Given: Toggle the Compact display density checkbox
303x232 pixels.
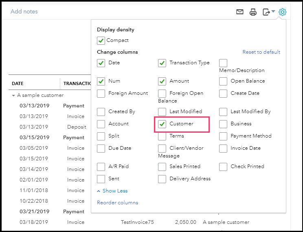Looking at the screenshot, I should tap(101, 41).
